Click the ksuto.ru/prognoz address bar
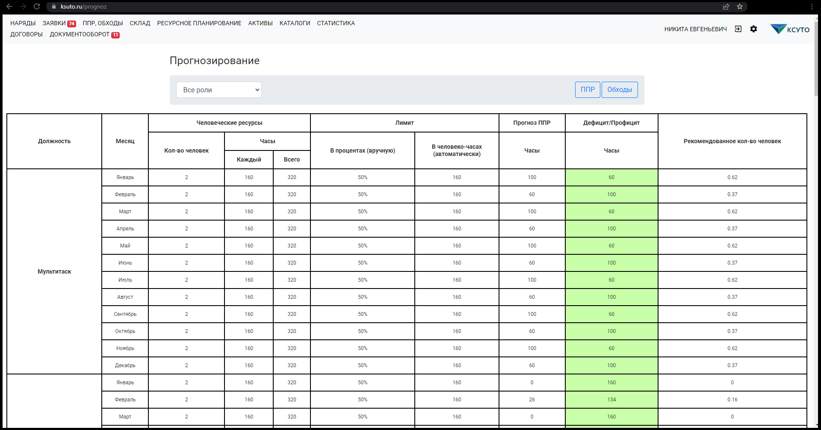Viewport: 821px width, 430px height. [x=385, y=6]
